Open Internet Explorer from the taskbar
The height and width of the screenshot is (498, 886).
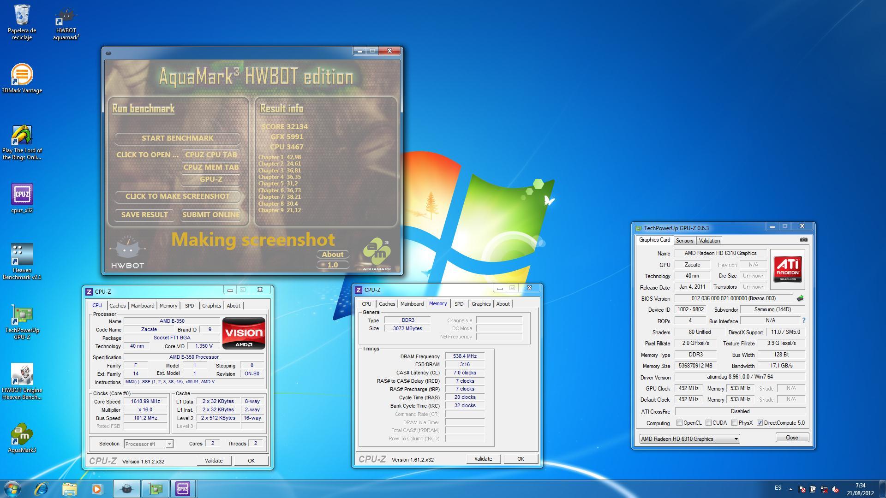click(42, 489)
